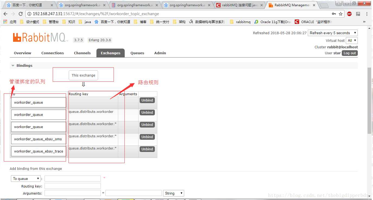
Task: Open the Admin tab
Action: click(160, 53)
